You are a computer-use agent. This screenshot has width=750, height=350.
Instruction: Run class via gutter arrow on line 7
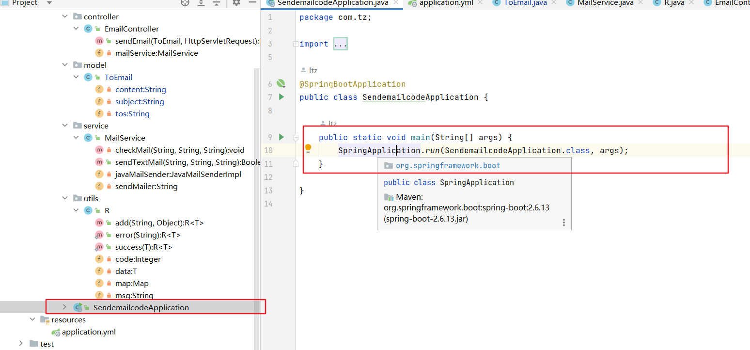pos(281,97)
